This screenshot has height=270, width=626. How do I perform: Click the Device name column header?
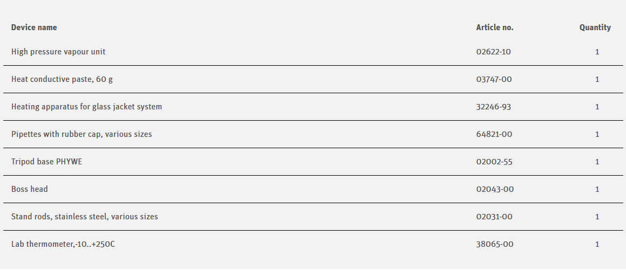coord(34,27)
